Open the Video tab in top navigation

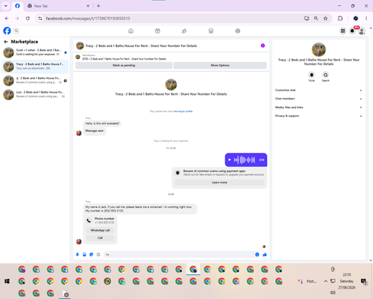point(157,31)
